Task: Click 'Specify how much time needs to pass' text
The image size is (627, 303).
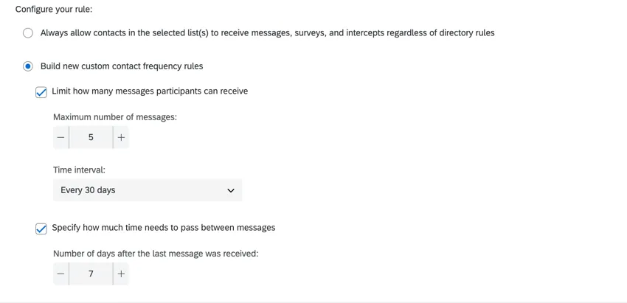Action: 163,227
